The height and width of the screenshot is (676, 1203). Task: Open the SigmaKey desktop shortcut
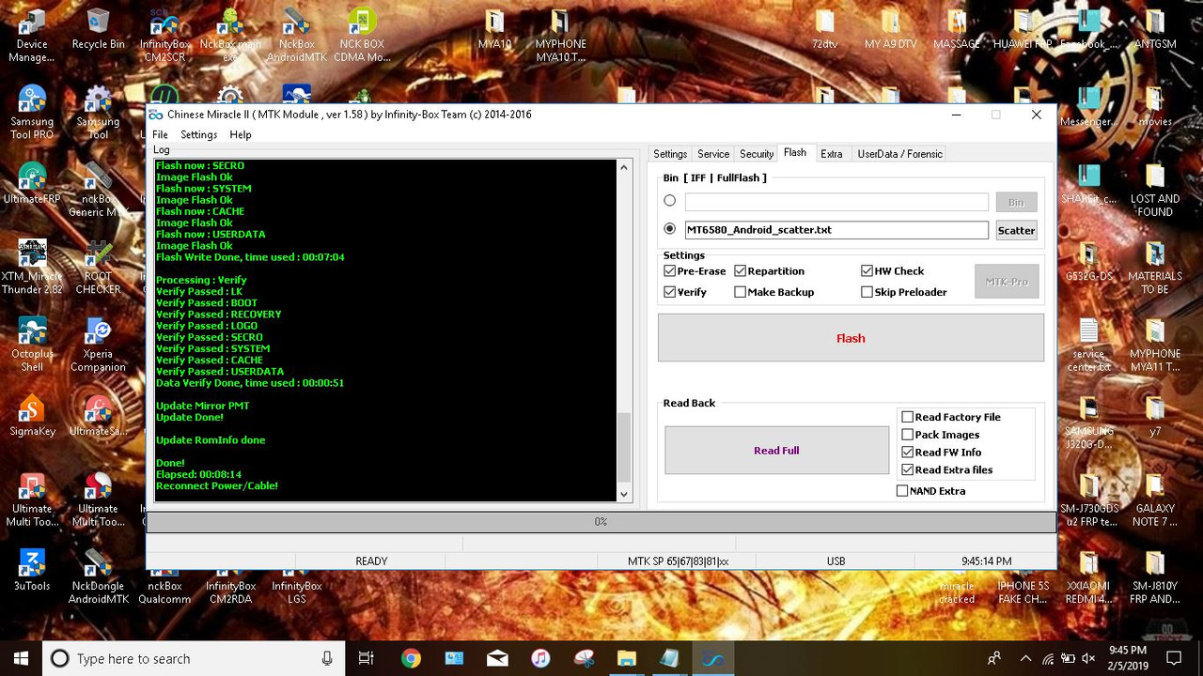coord(32,416)
